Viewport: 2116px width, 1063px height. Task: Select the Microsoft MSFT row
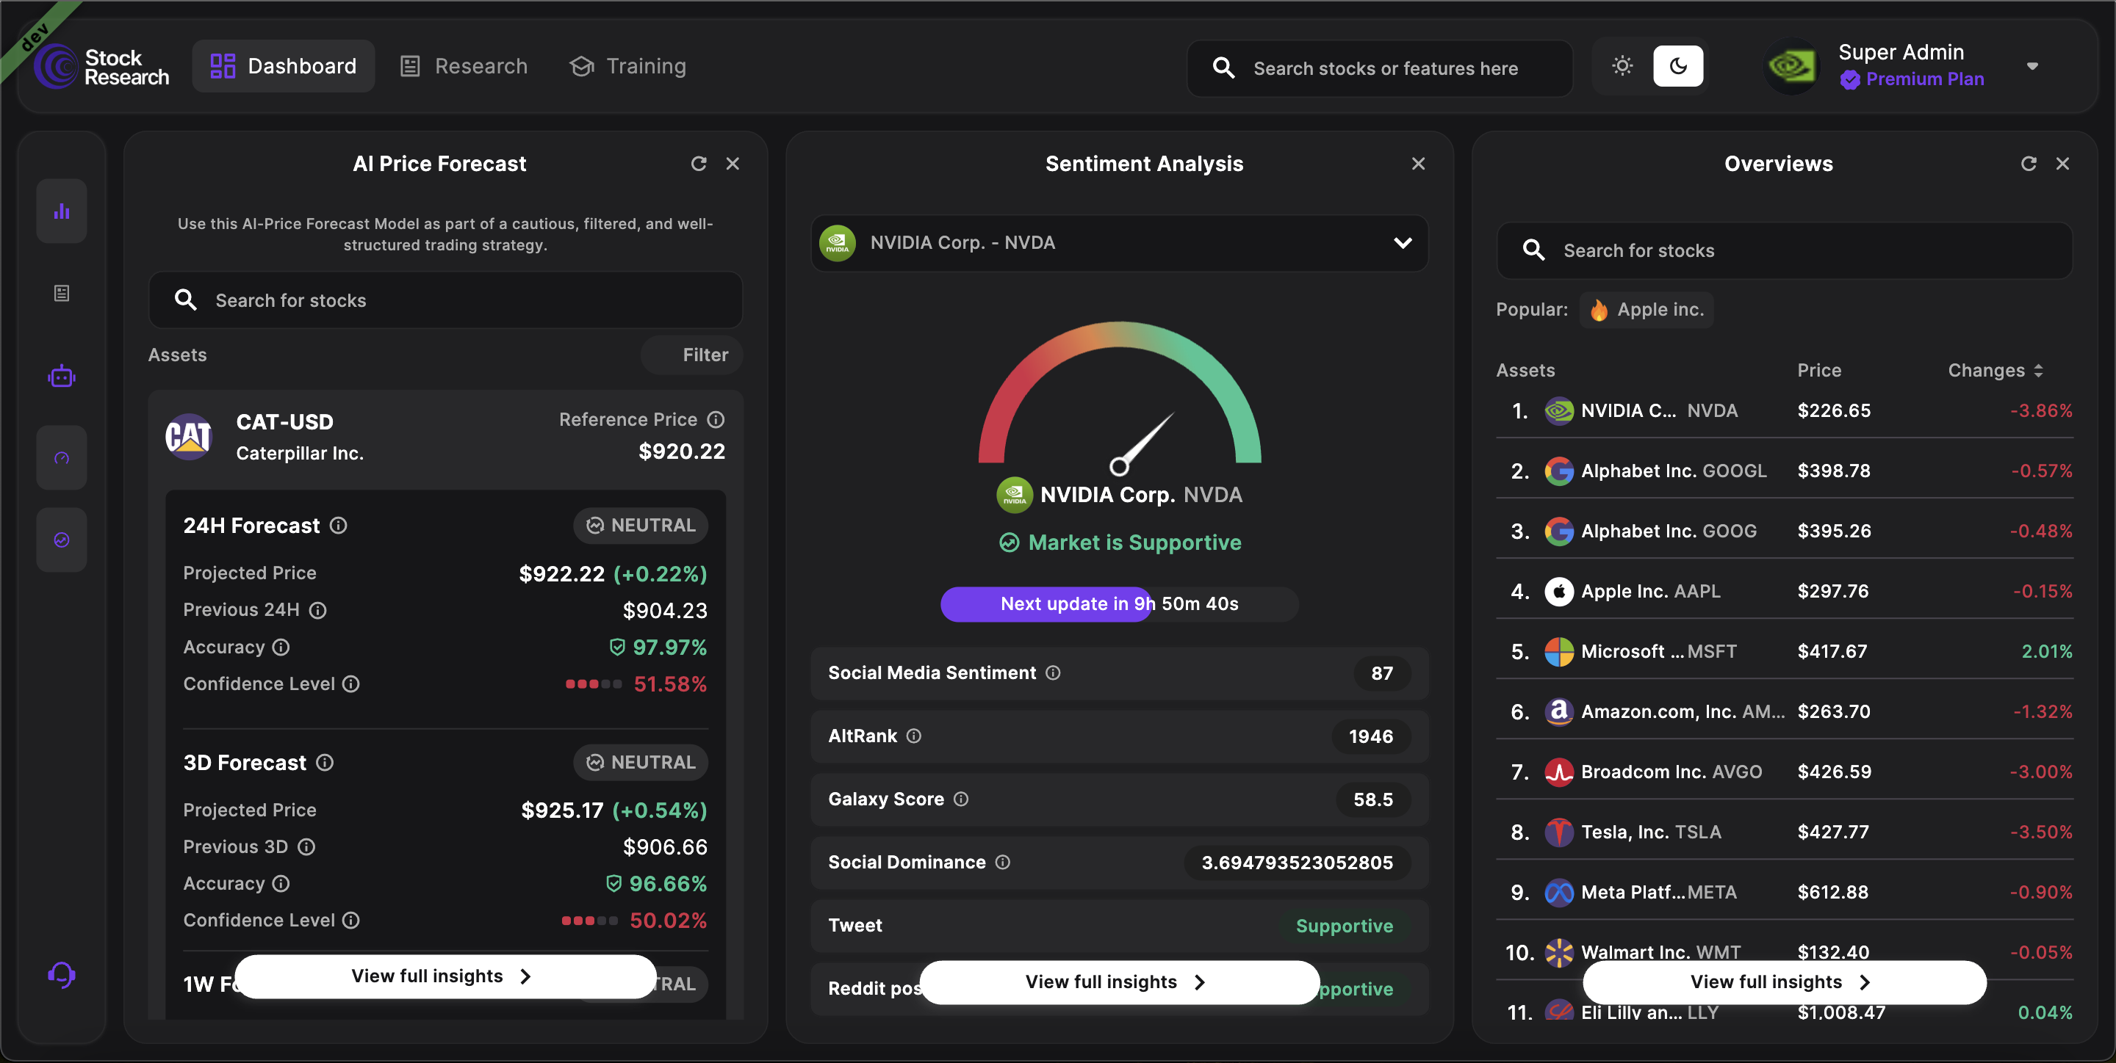(x=1785, y=652)
